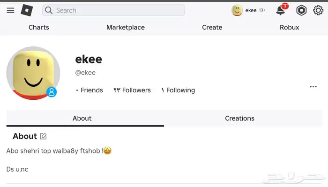Open the settings gear icon
The image size is (328, 187).
pyautogui.click(x=318, y=10)
